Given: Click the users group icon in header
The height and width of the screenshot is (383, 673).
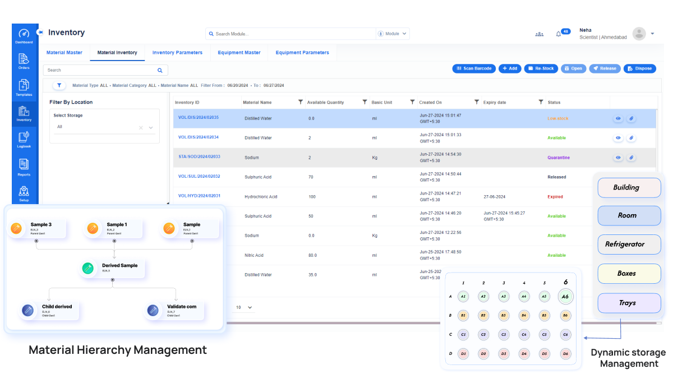Looking at the screenshot, I should tap(539, 34).
